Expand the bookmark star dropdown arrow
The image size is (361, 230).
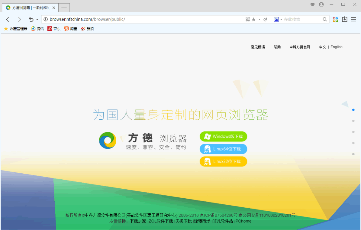pos(259,20)
